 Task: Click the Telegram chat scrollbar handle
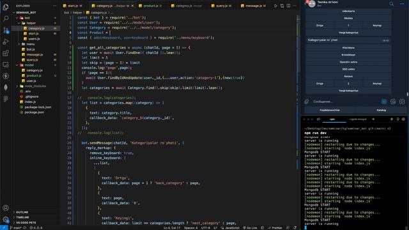click(x=408, y=94)
